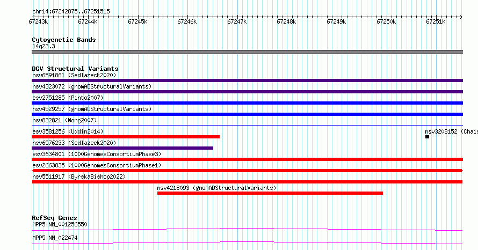The height and width of the screenshot is (250, 478).
Task: Open nsv4529257 (gnomADStructuralVariants) label
Action: click(x=92, y=109)
